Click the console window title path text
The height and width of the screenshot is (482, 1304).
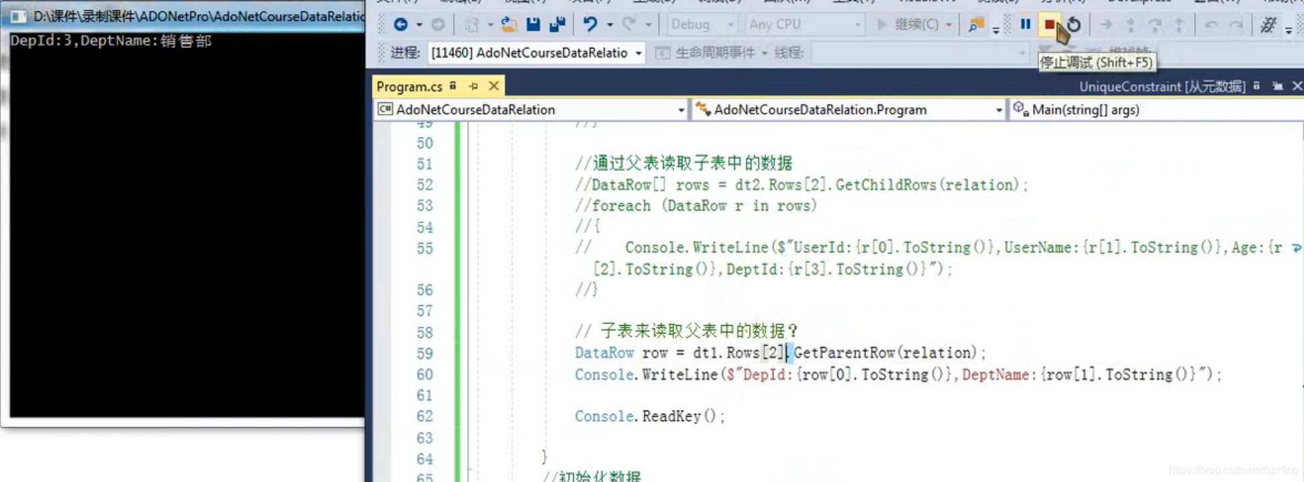tap(199, 16)
